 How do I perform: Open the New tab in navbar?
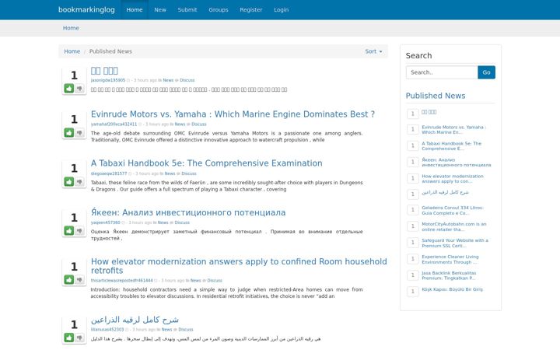(160, 9)
